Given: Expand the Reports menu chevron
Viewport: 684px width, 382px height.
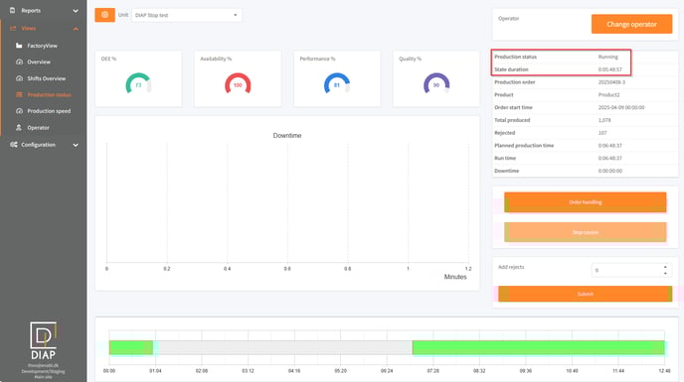Looking at the screenshot, I should pyautogui.click(x=76, y=11).
